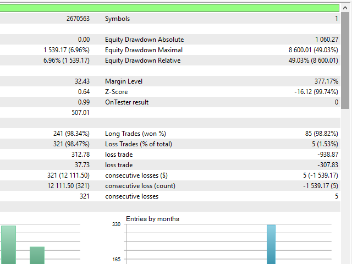Image resolution: width=352 pixels, height=264 pixels.
Task: Click the shorter green bar in left chart
Action: click(37, 255)
